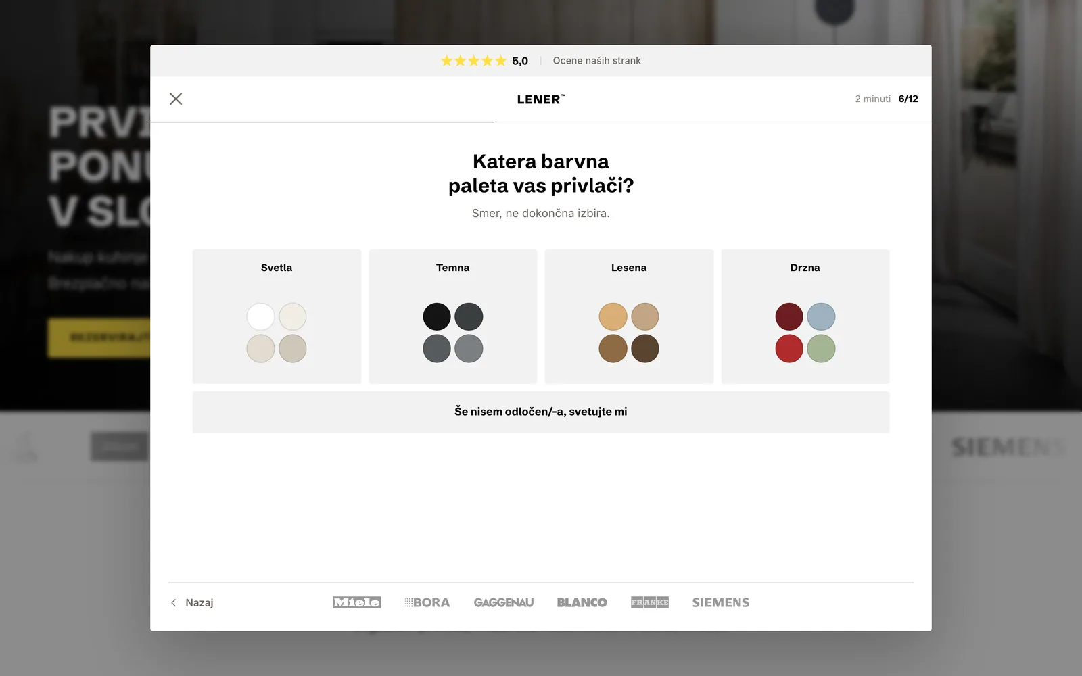Viewport: 1082px width, 676px height.
Task: Click the '2 minuti' time estimate
Action: pos(873,99)
